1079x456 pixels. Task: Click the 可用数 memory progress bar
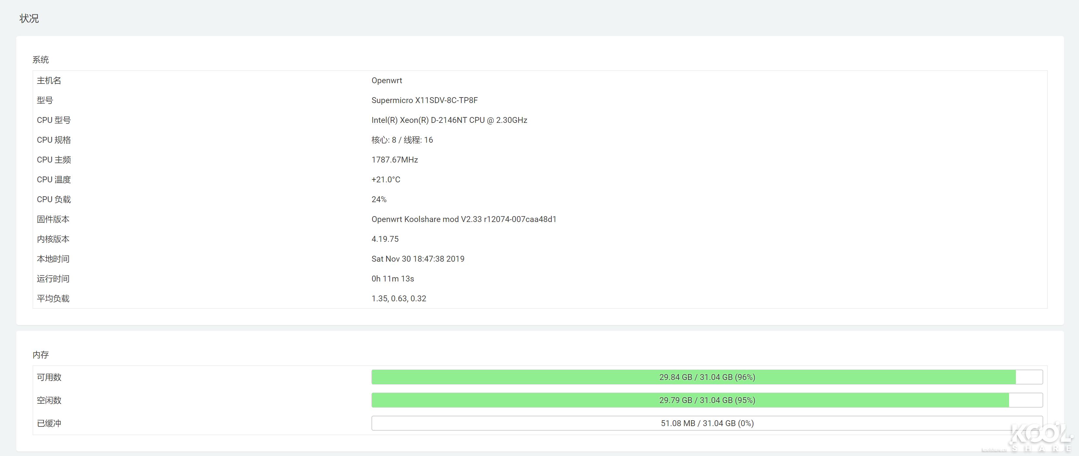pos(707,377)
